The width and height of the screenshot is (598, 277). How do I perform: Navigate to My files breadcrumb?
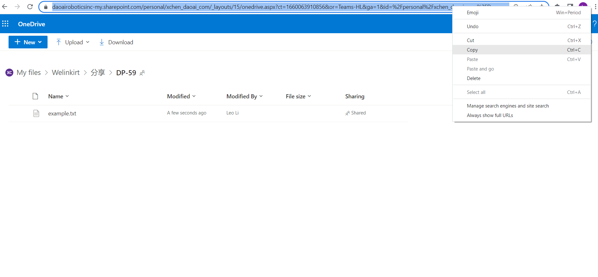[x=29, y=72]
